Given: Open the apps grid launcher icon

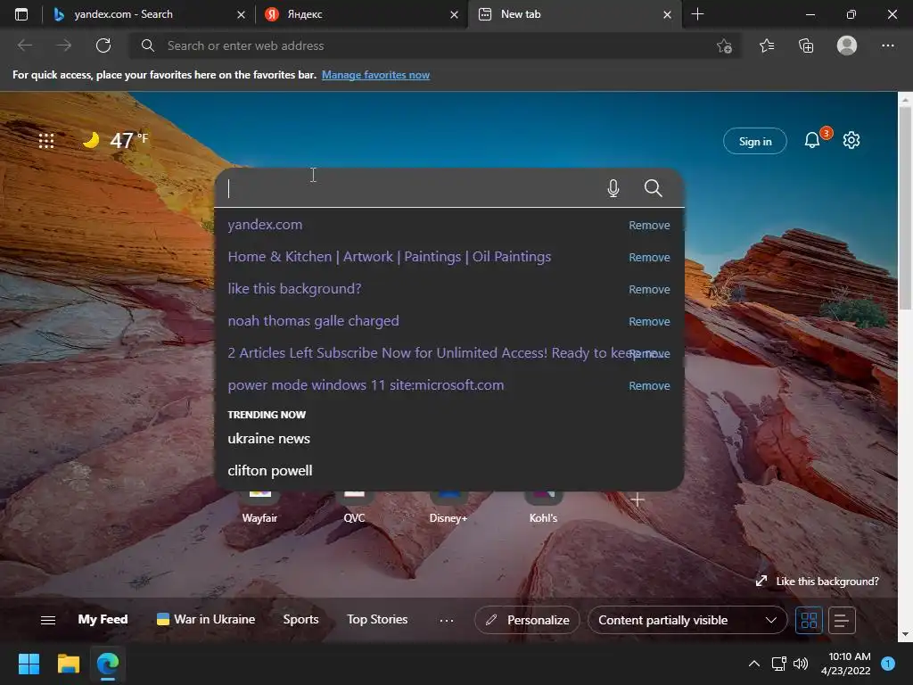Looking at the screenshot, I should point(46,140).
